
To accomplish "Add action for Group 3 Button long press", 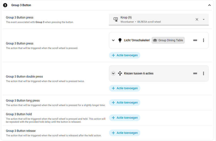I will 124,102.
